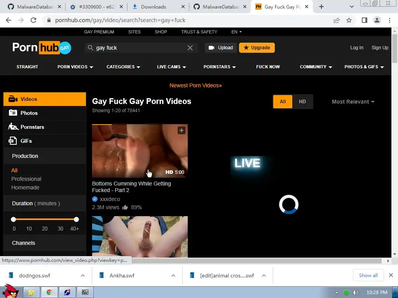
Task: Reload the page with the refresh icon
Action: coord(33,20)
